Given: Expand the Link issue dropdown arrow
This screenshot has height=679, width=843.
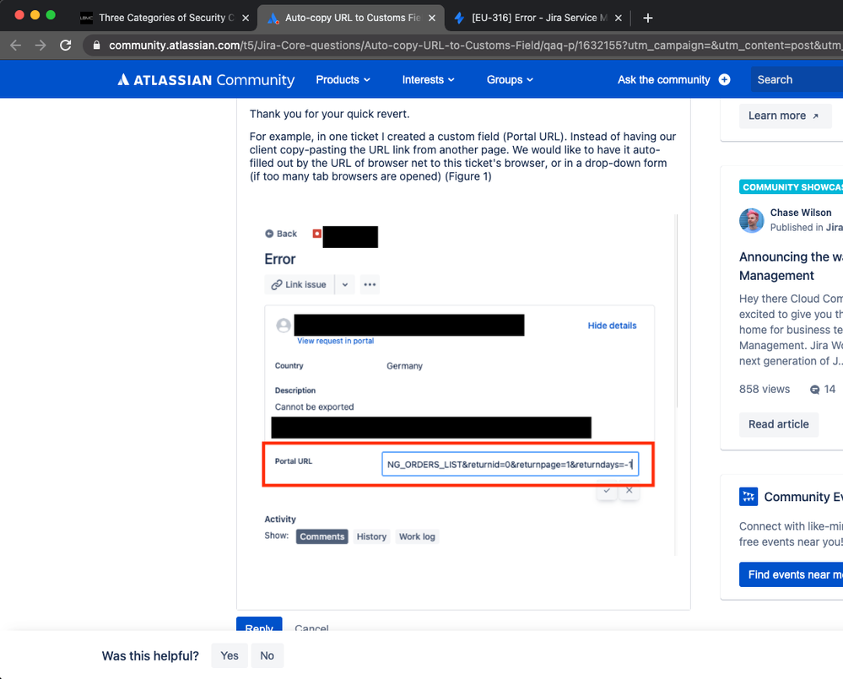Looking at the screenshot, I should [x=344, y=284].
